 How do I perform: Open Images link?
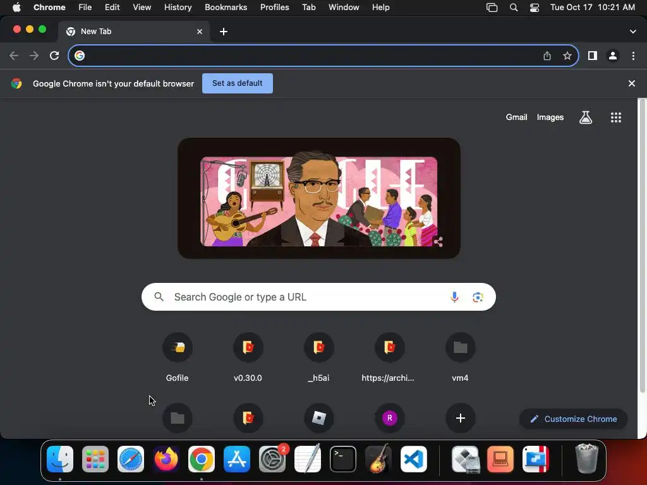[550, 117]
